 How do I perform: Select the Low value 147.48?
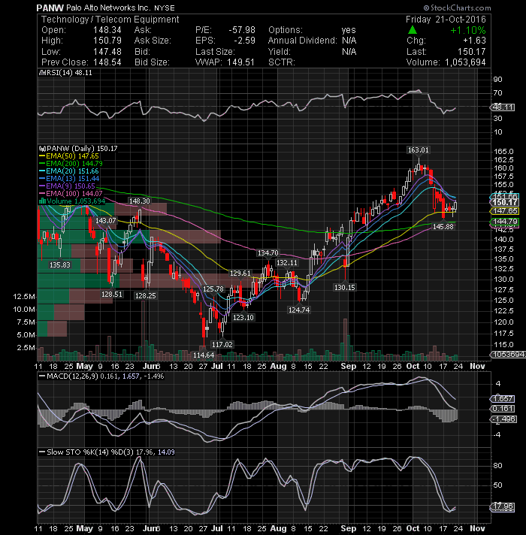coord(107,52)
